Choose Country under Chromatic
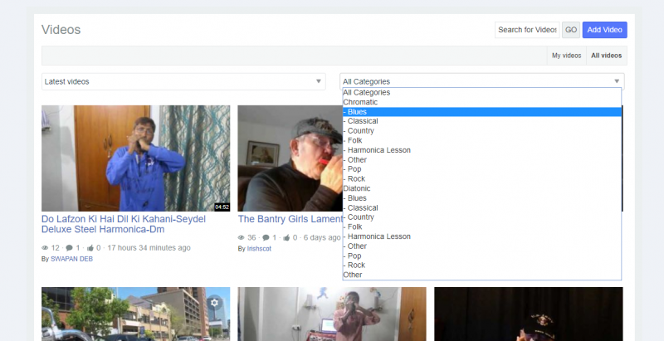664x341 pixels. (x=482, y=131)
